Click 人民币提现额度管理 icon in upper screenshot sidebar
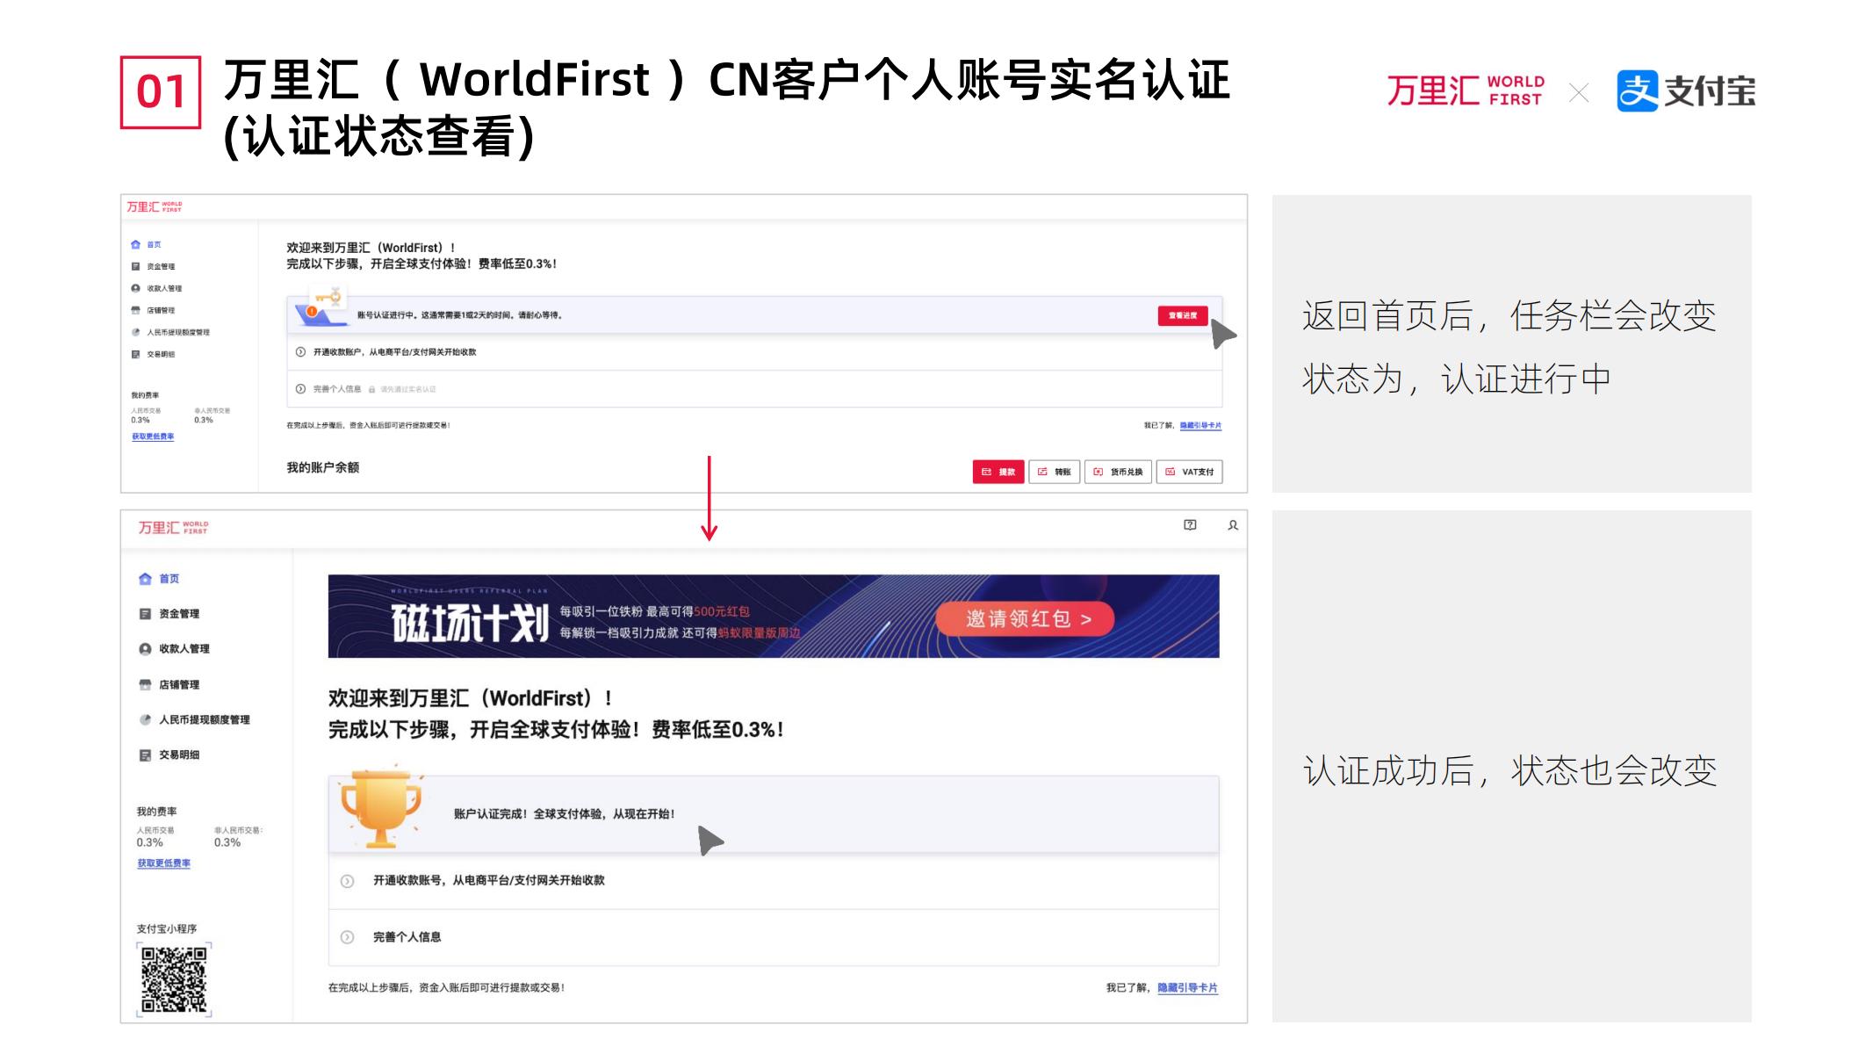This screenshot has height=1054, width=1873. click(x=135, y=332)
